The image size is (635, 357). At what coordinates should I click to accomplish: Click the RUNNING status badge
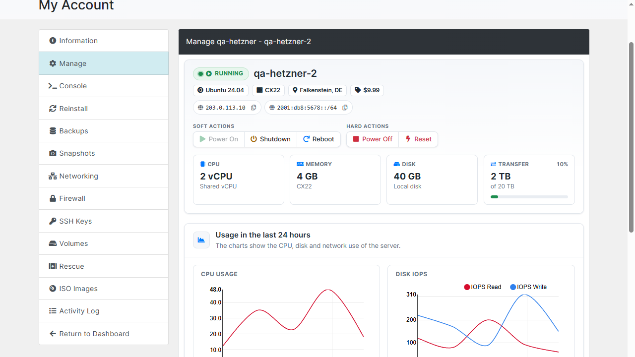(221, 74)
